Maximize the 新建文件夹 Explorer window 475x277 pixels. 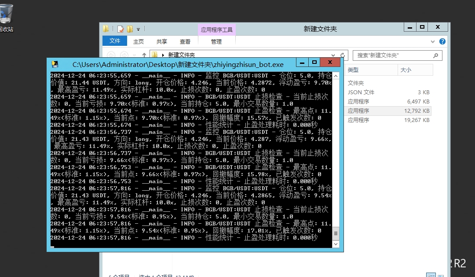(422, 27)
